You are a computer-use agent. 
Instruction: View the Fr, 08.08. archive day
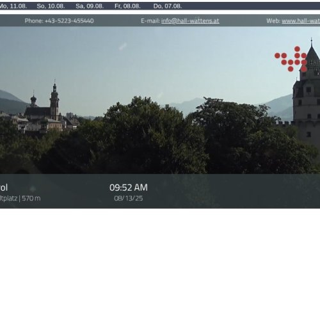click(127, 6)
